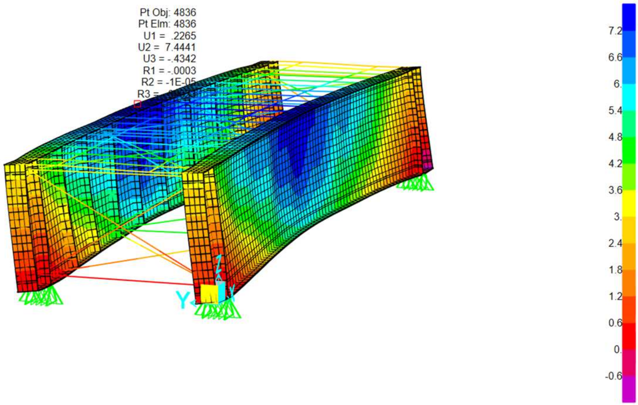Click the 7.2 legend value label

[x=615, y=31]
